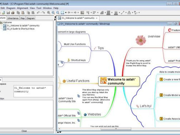Click the Undo arrow icon
180x135 pixels.
point(38,13)
